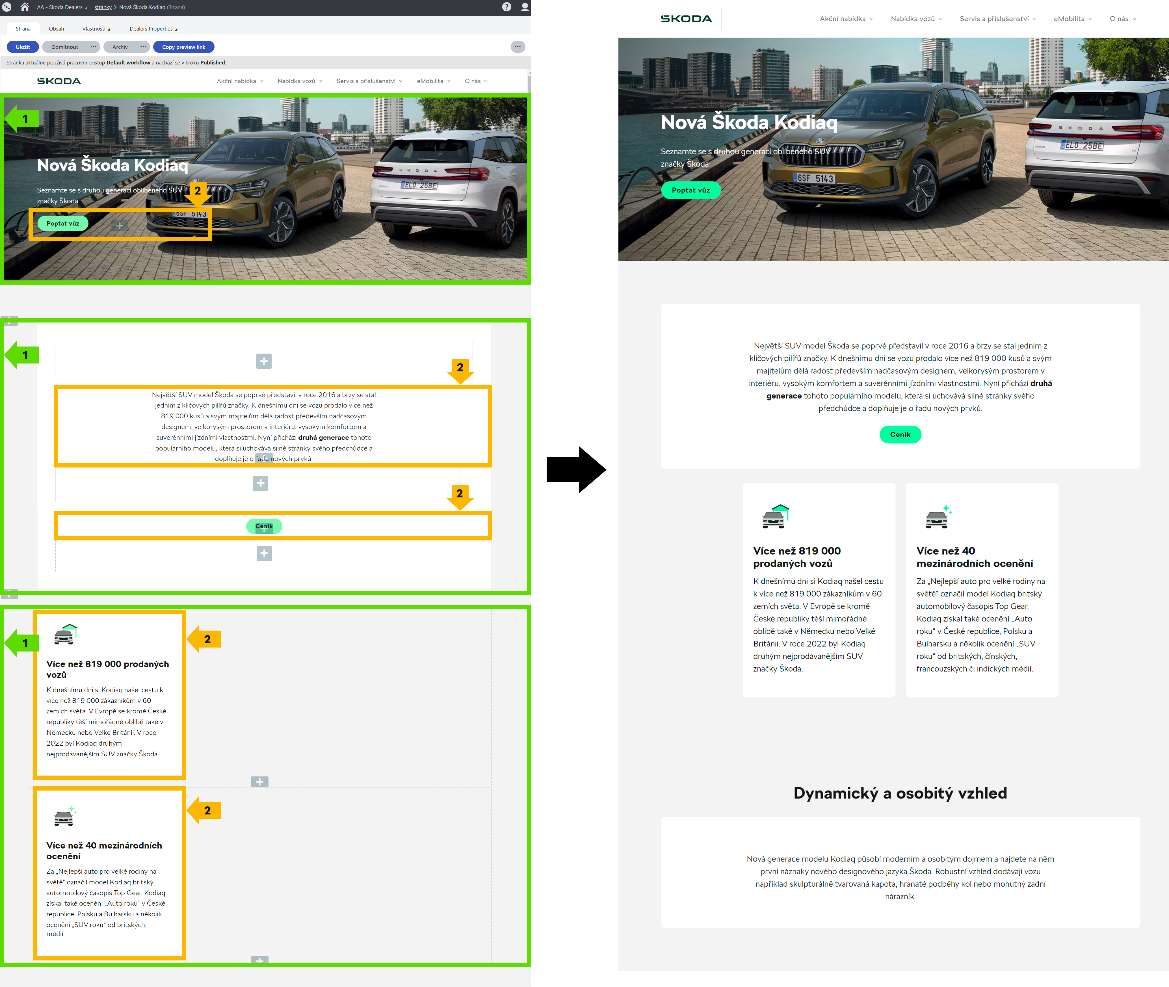Open more options next to Archiv

click(x=143, y=47)
